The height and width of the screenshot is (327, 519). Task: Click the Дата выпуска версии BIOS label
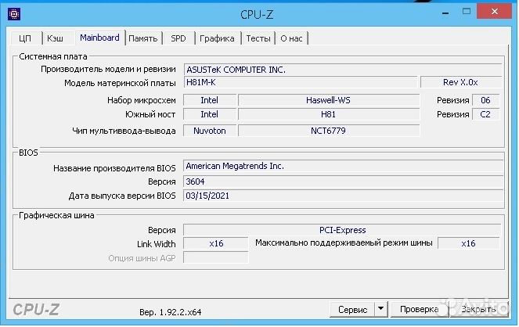122,196
